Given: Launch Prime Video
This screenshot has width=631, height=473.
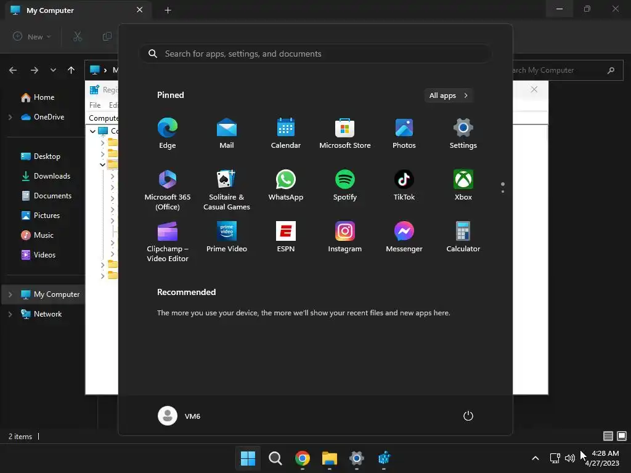Looking at the screenshot, I should click(x=227, y=237).
